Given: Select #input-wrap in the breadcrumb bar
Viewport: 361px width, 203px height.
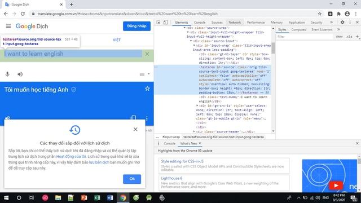Looking at the screenshot, I should point(171,137).
